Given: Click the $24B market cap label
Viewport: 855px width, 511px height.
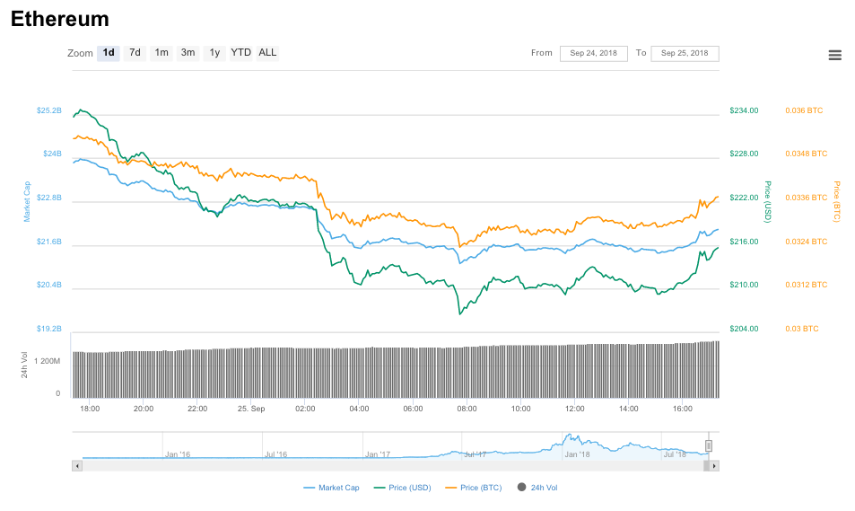Looking at the screenshot, I should coord(52,154).
